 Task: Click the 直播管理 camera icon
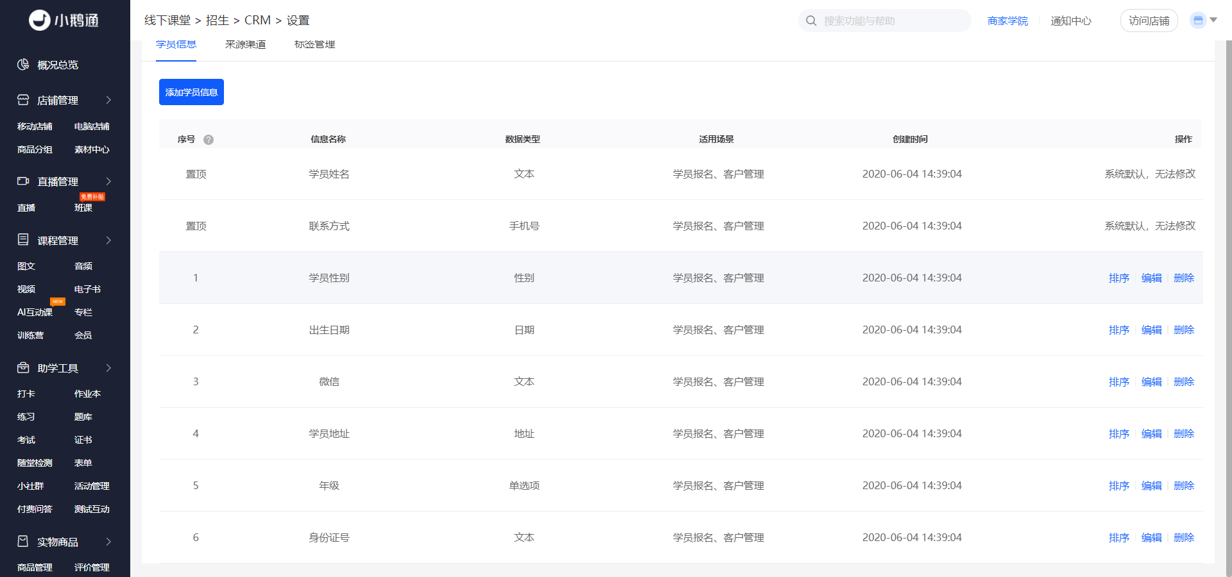coord(23,181)
